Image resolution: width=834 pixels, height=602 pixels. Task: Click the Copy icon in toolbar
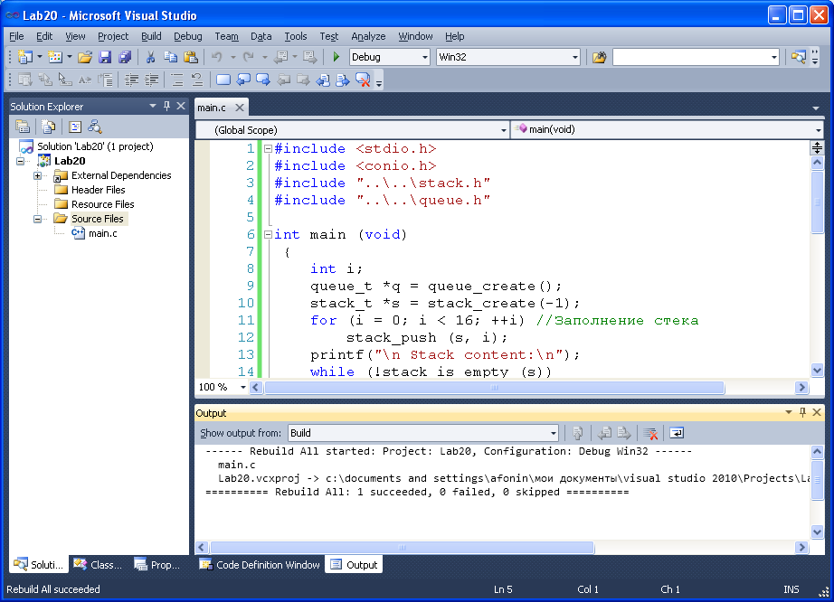170,57
